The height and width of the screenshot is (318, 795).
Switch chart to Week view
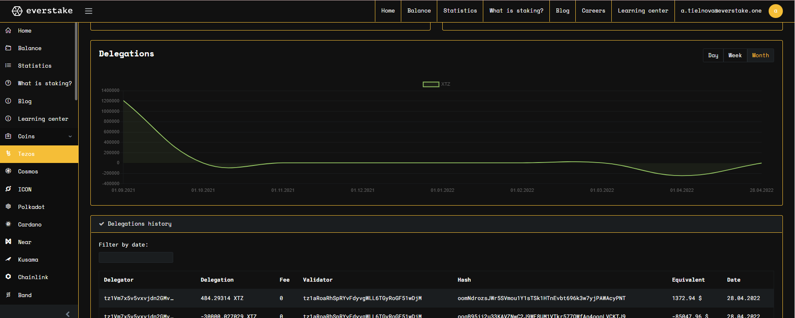735,56
